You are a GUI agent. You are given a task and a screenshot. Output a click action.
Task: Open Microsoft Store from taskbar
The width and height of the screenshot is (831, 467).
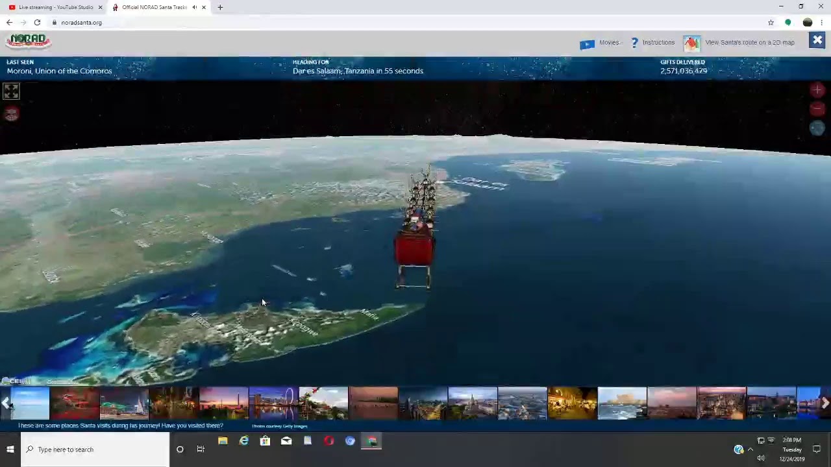pos(265,441)
